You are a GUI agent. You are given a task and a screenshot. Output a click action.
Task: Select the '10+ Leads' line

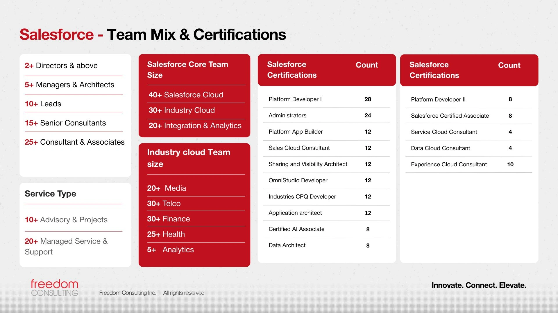point(43,104)
